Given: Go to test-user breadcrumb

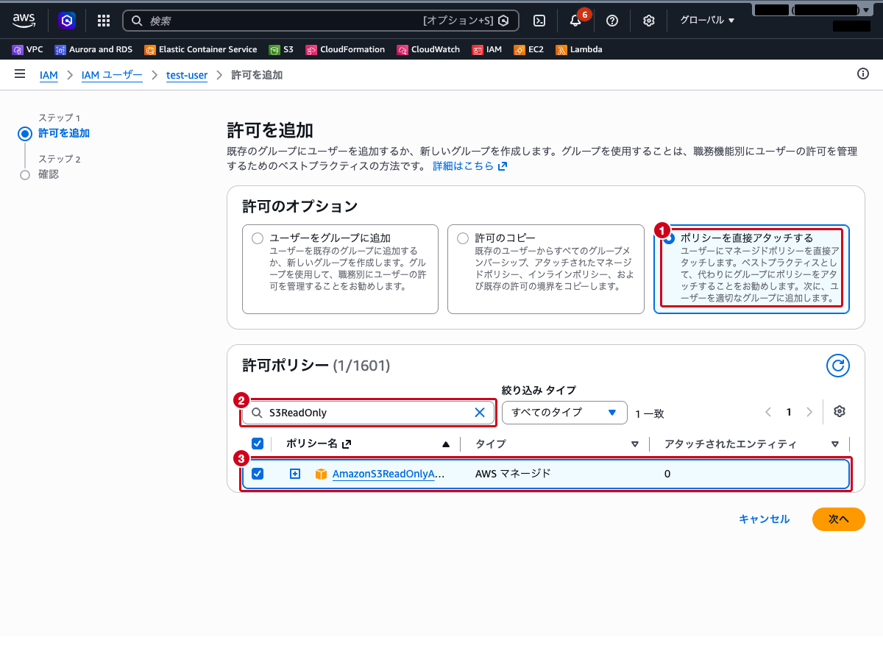Looking at the screenshot, I should [x=187, y=75].
